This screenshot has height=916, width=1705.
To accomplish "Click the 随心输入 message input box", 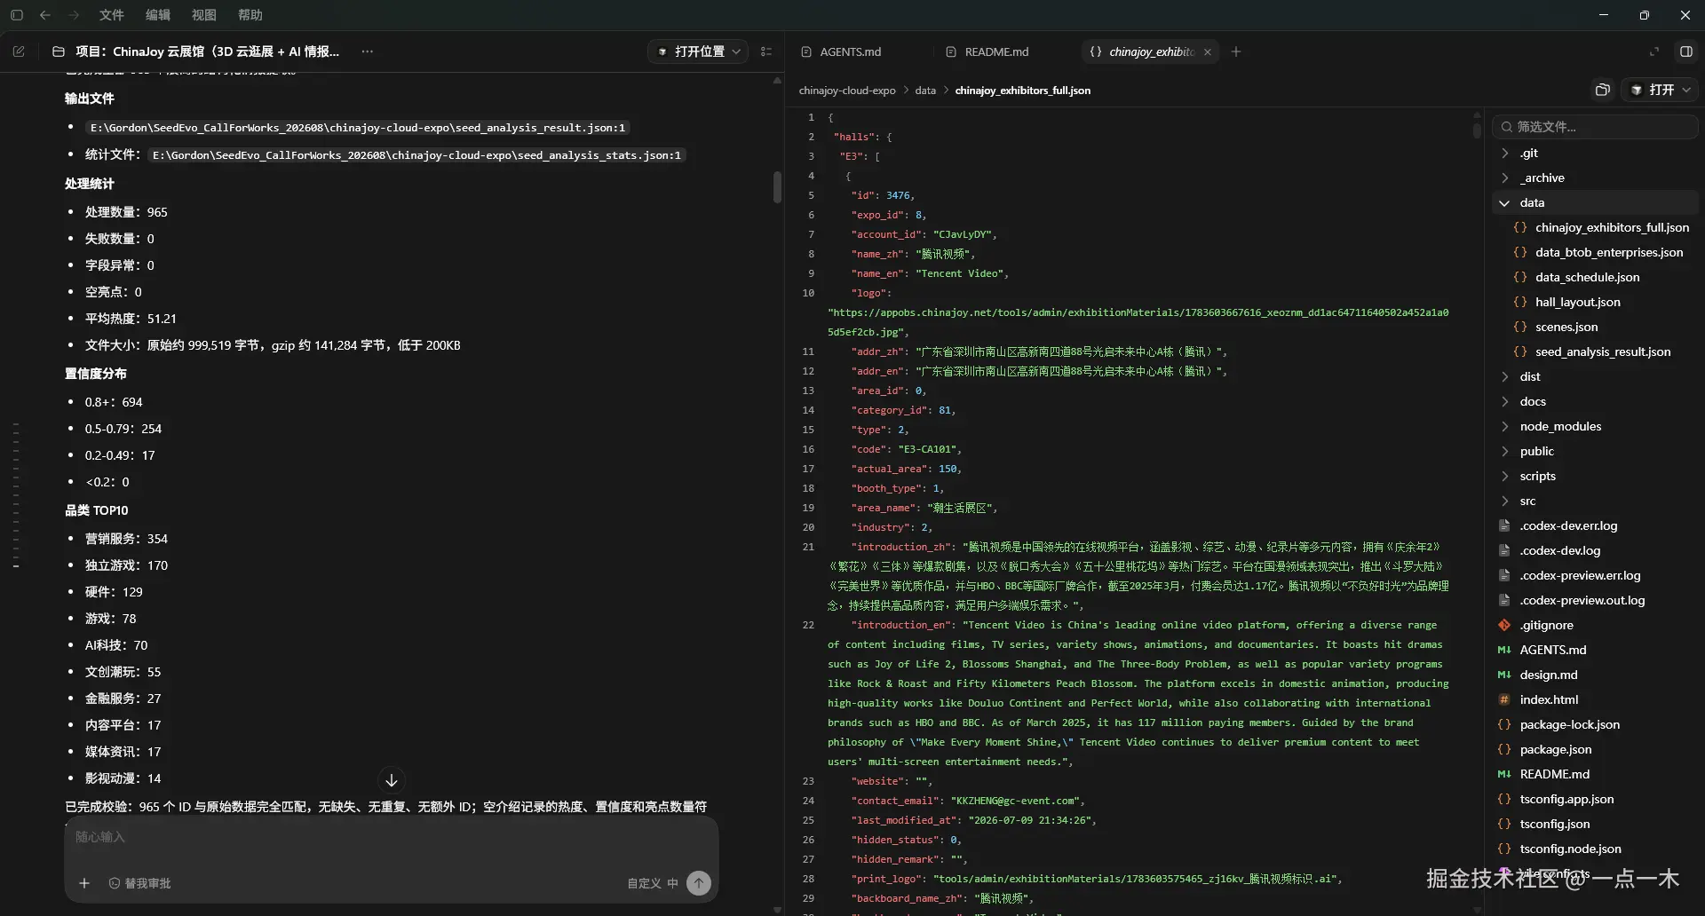I will pos(391,837).
